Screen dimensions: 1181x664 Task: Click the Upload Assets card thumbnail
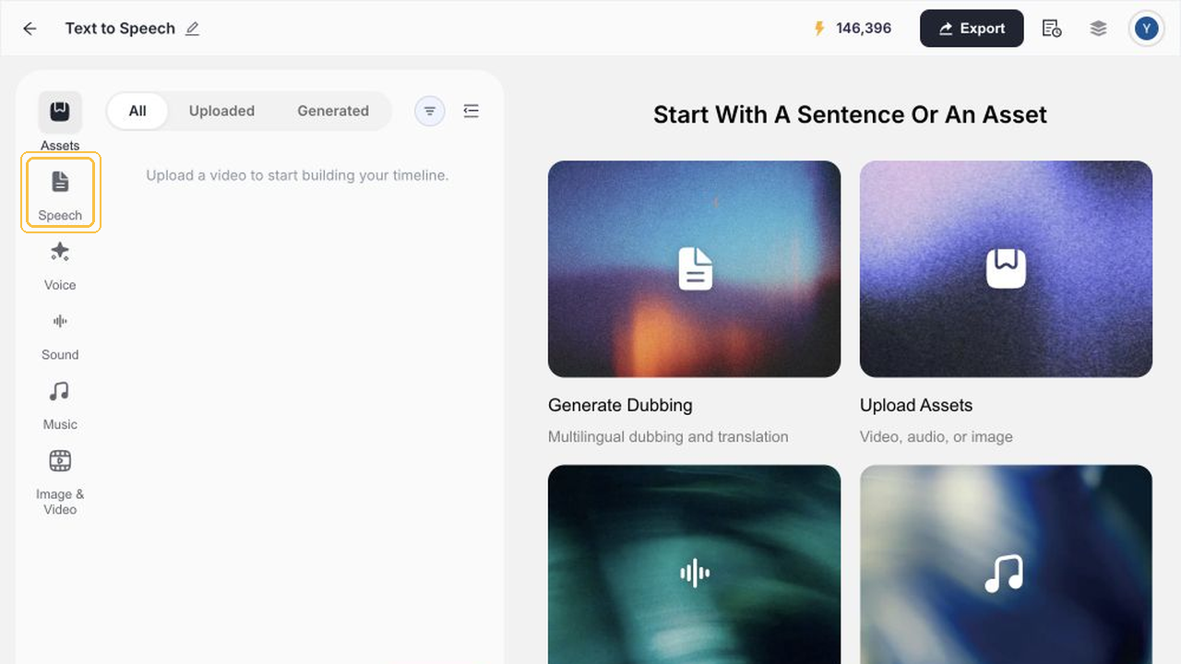click(1006, 269)
